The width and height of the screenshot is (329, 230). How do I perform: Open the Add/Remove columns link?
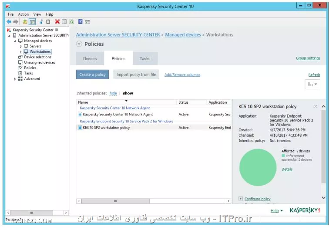tap(182, 75)
